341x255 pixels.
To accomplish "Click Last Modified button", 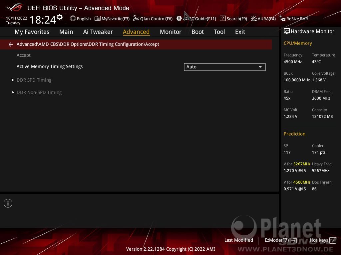I will (x=238, y=240).
